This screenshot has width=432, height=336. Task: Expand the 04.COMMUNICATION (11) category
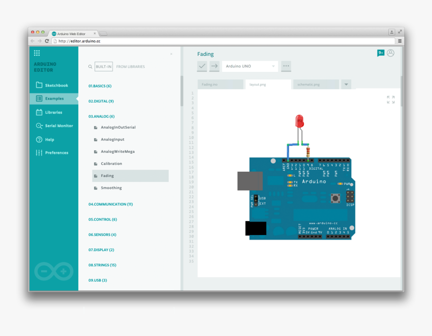[111, 204]
